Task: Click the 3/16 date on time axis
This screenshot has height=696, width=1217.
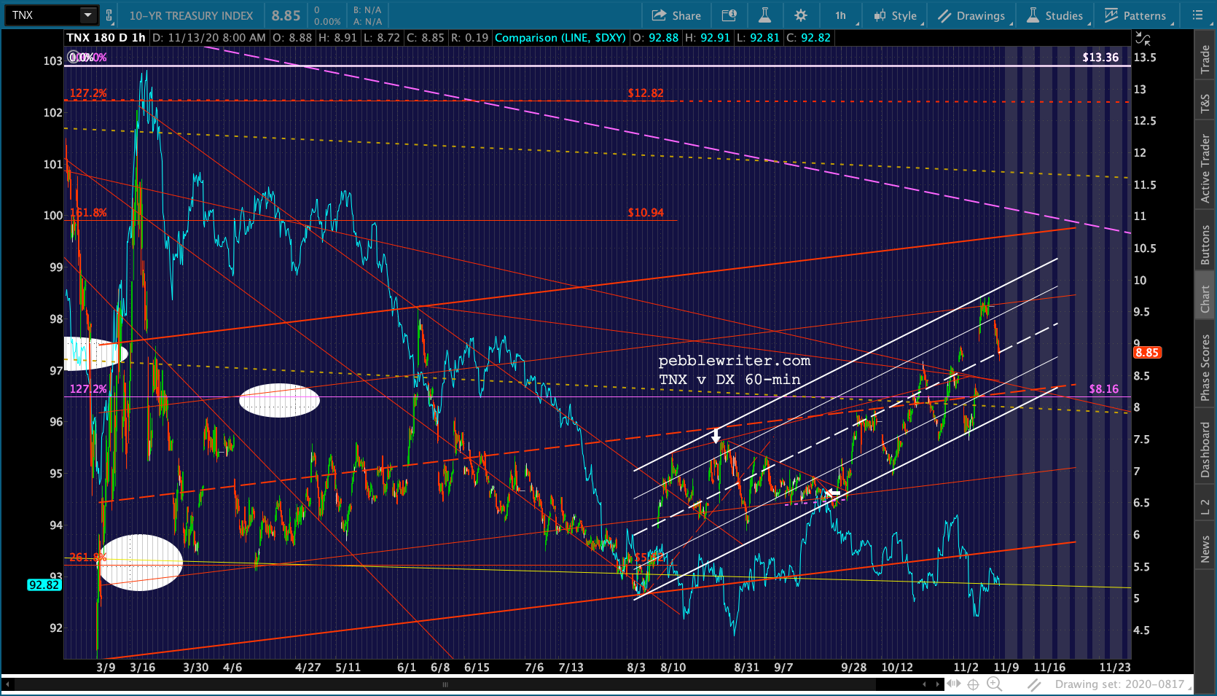Action: click(142, 668)
